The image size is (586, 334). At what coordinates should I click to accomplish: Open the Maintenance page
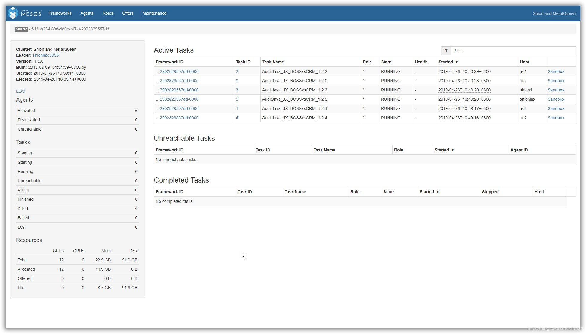click(154, 13)
